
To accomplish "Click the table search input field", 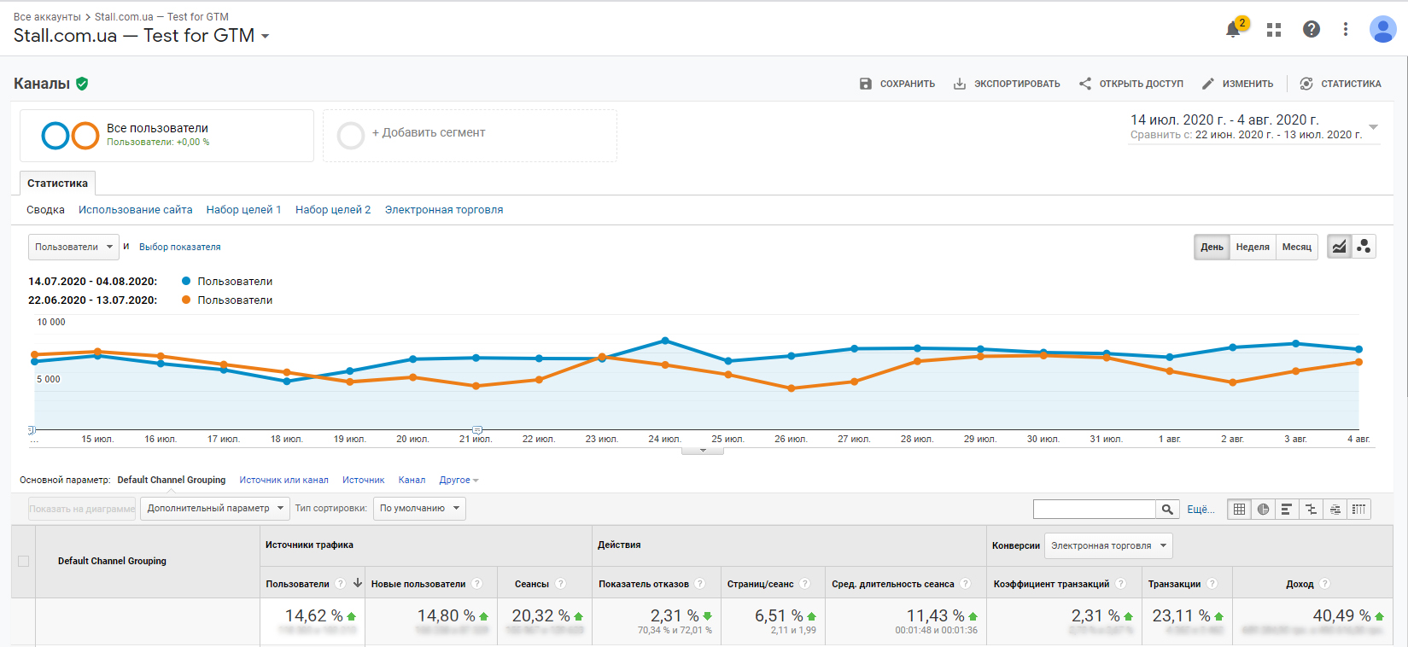I will tap(1094, 510).
